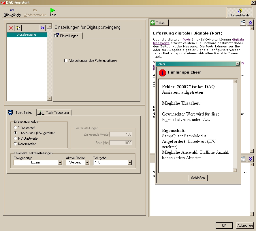Screen dimensions: 256x231
Task: Select the 1 Abtastwert radio option
Action: [16, 127]
